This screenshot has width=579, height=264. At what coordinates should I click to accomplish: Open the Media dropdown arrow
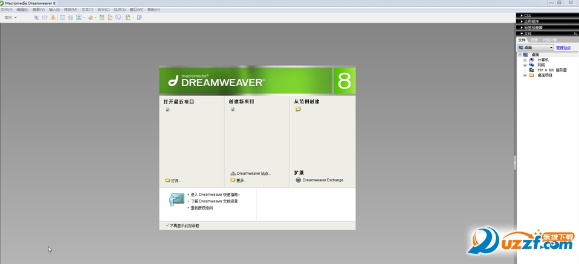pos(95,17)
